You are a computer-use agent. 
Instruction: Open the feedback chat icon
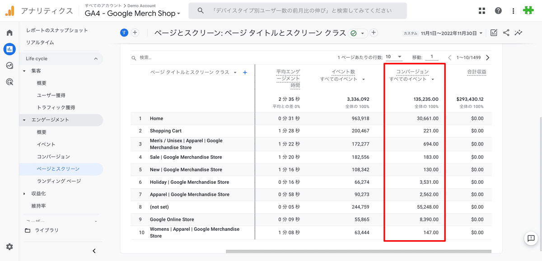[x=530, y=238]
